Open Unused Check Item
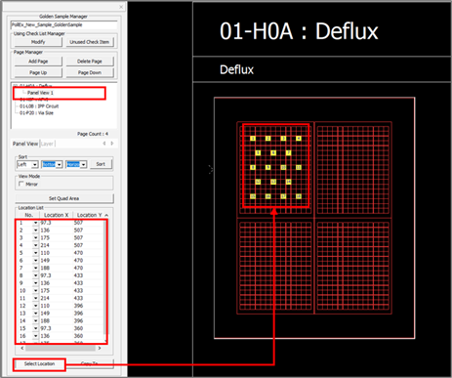 (90, 42)
